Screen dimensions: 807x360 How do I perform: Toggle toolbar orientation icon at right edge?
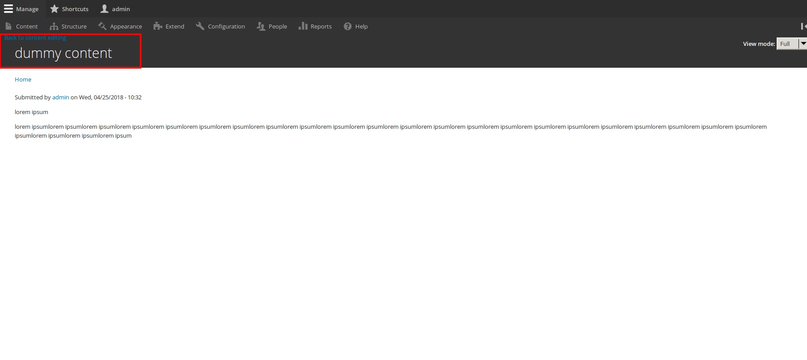803,26
